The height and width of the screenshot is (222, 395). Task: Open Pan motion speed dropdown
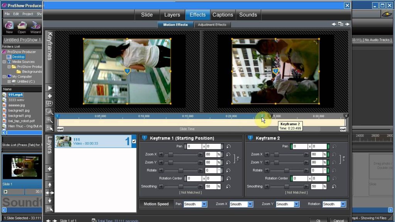tap(204, 204)
